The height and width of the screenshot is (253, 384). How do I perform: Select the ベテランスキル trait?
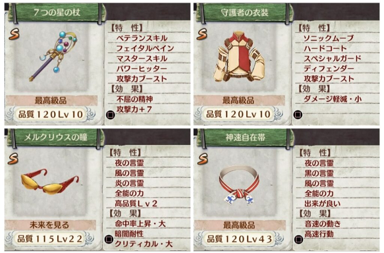point(142,38)
